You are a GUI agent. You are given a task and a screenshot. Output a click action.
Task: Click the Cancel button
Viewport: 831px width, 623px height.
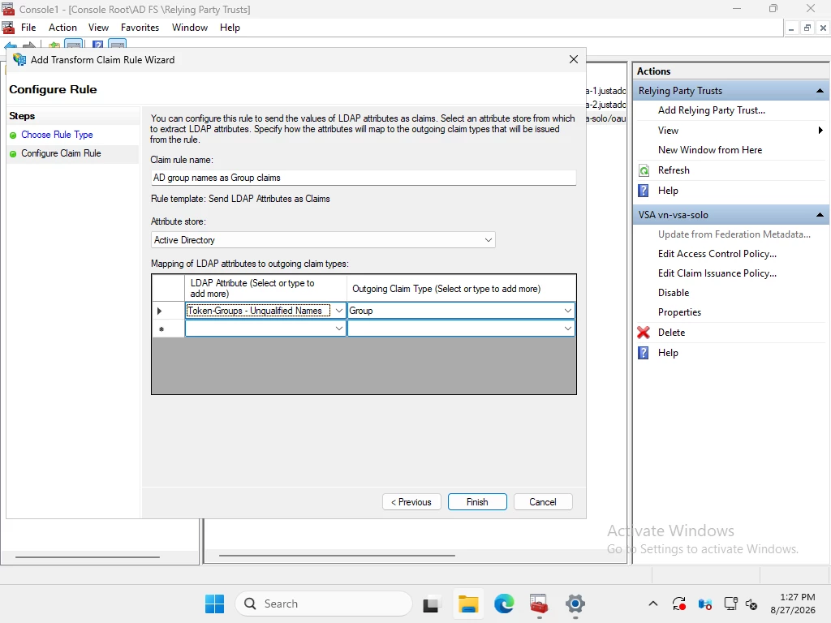point(543,502)
